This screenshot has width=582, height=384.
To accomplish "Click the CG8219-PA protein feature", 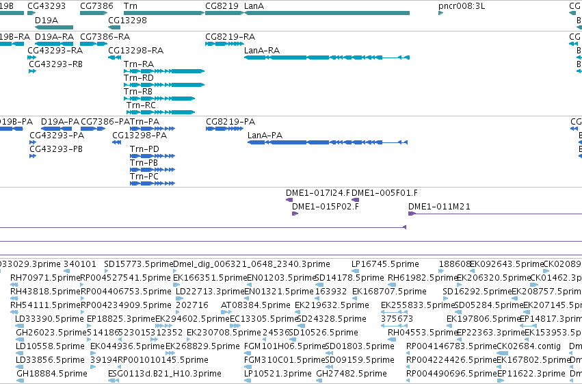I will tap(224, 129).
